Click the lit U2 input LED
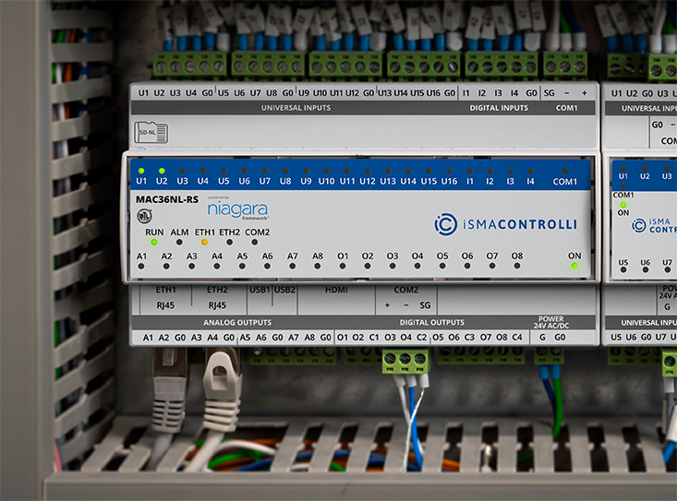Image resolution: width=677 pixels, height=501 pixels. [x=162, y=171]
